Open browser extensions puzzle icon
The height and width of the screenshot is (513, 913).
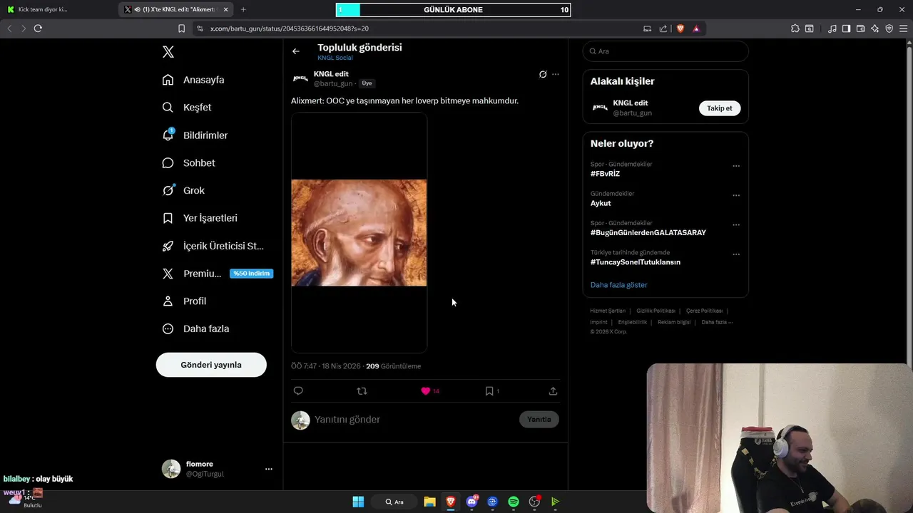click(x=795, y=28)
